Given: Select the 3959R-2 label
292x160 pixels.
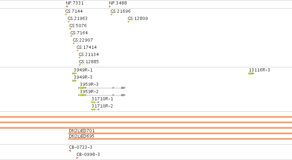Looking at the screenshot, I should [89, 92].
